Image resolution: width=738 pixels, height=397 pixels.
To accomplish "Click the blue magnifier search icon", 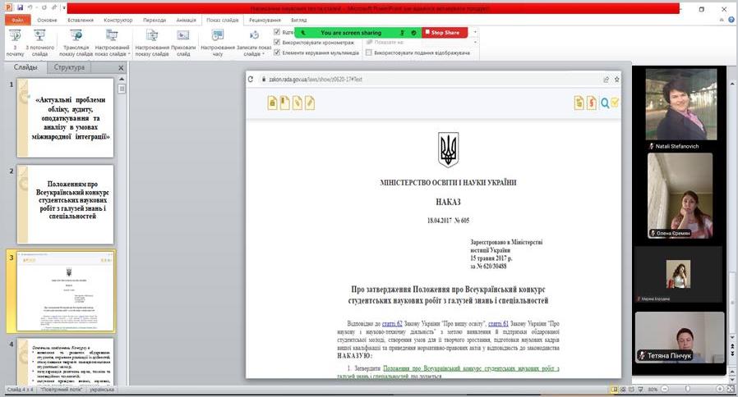I will [605, 103].
